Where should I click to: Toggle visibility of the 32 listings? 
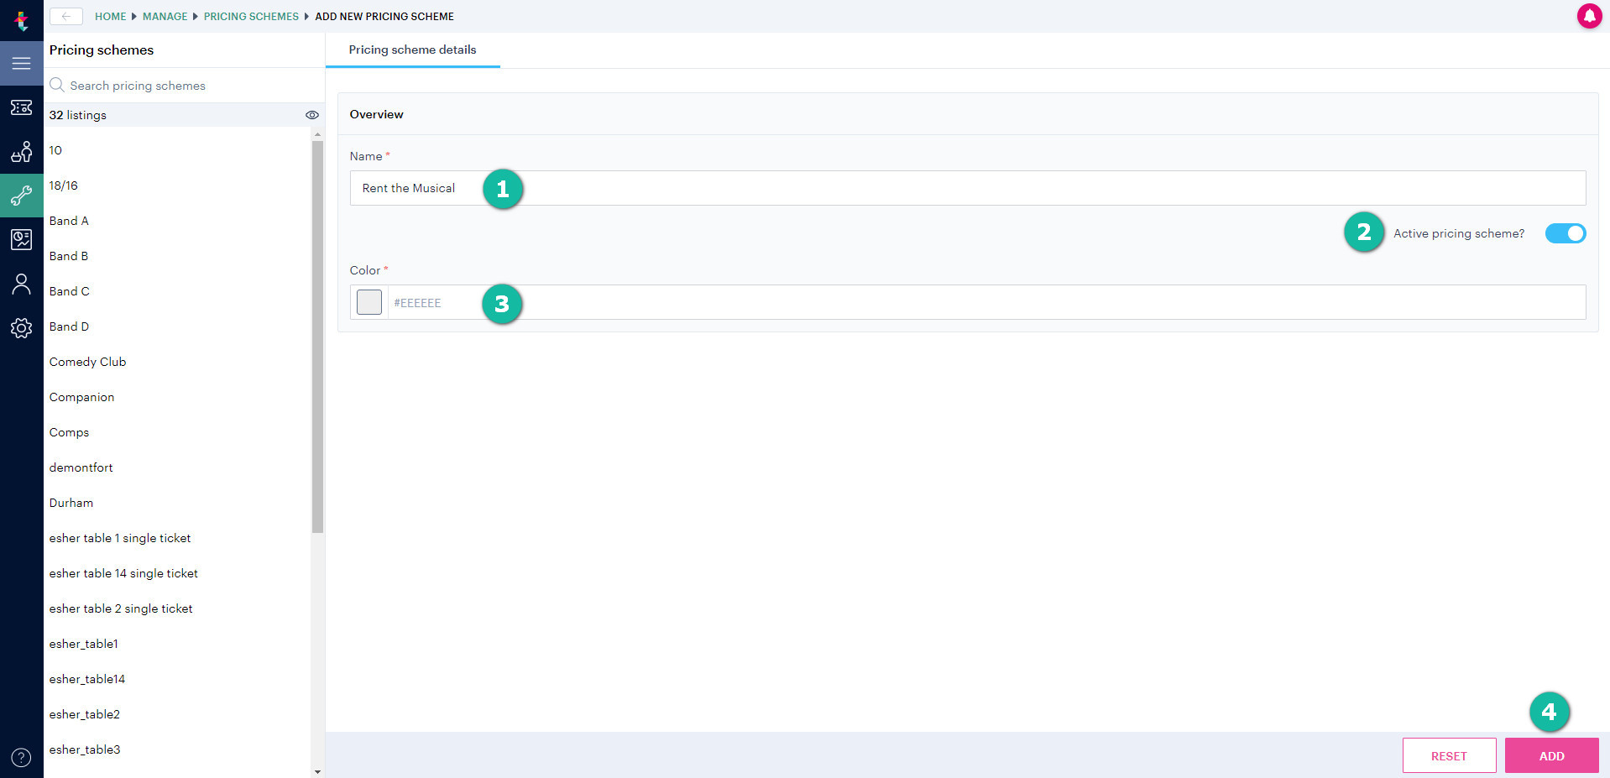coord(312,115)
